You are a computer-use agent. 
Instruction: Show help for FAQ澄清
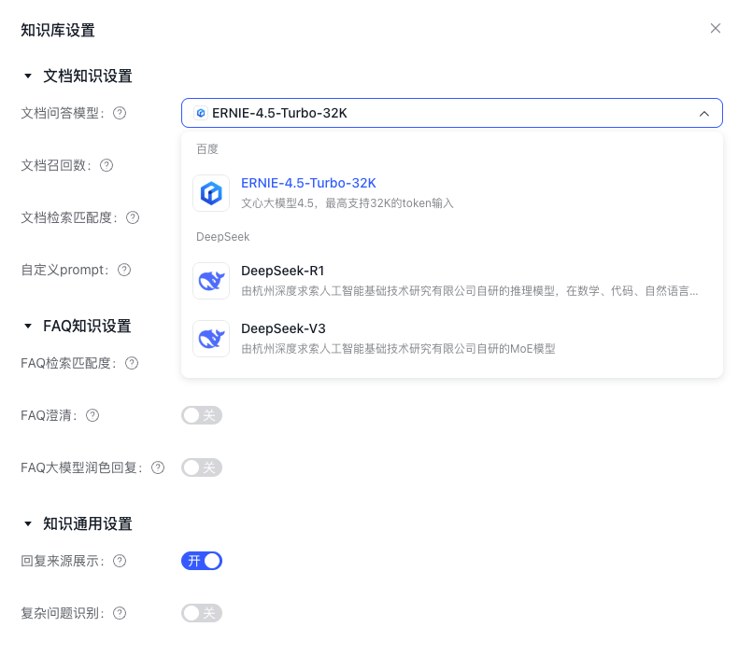92,415
